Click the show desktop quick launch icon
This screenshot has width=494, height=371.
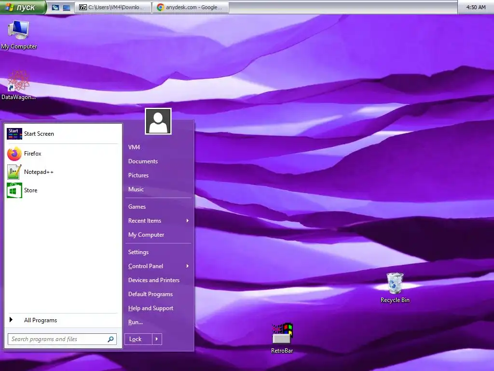67,7
